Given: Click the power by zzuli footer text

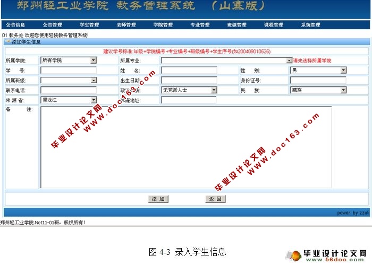Looking at the screenshot, I should pos(353,213).
